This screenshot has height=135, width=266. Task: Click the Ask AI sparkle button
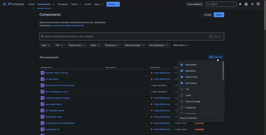pos(215,36)
